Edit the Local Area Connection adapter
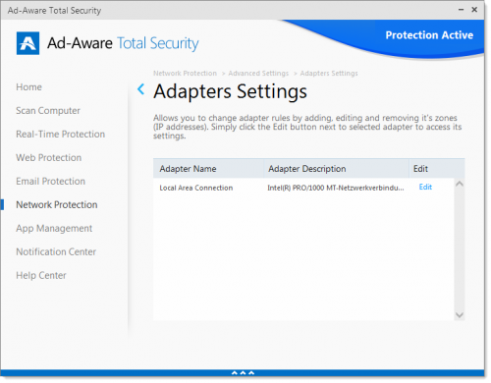Image resolution: width=491 pixels, height=383 pixels. click(425, 187)
